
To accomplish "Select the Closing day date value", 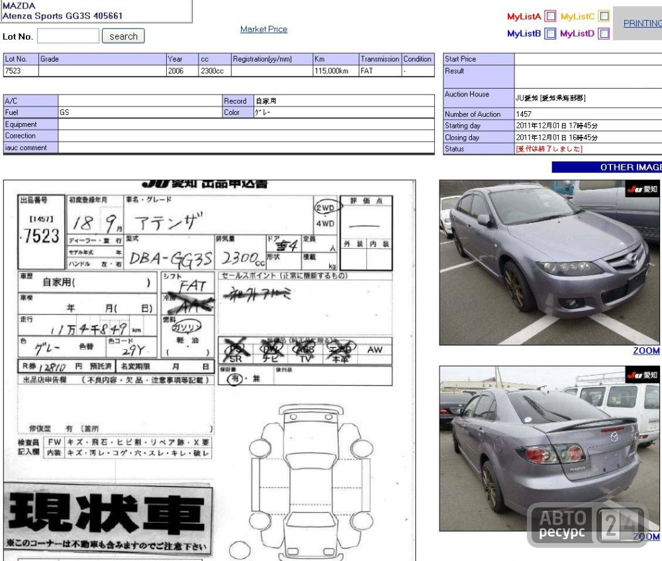I will pyautogui.click(x=557, y=138).
